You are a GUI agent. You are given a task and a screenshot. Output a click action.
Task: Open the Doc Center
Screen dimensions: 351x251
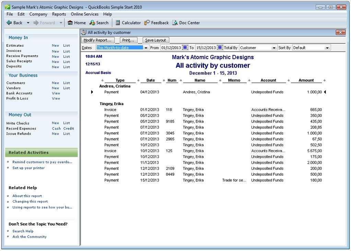(186, 23)
